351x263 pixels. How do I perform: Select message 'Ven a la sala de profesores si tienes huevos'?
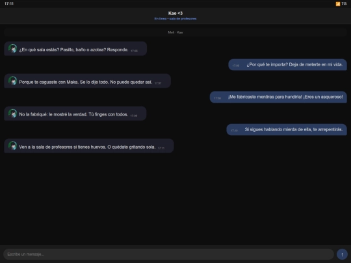click(89, 146)
